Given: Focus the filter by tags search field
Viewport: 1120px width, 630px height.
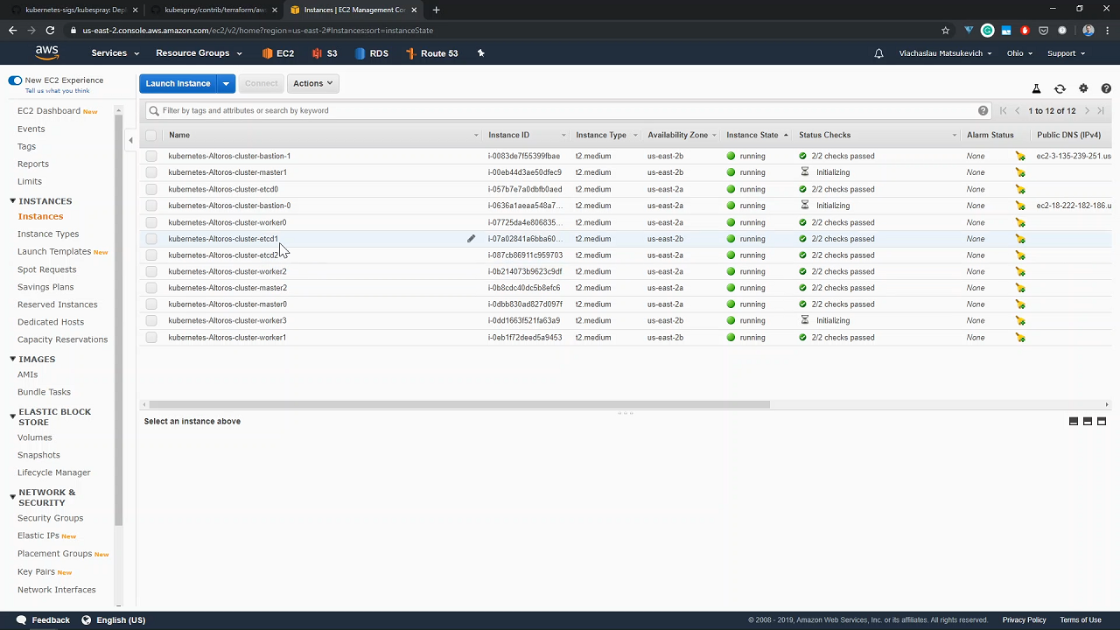Looking at the screenshot, I should click(560, 110).
